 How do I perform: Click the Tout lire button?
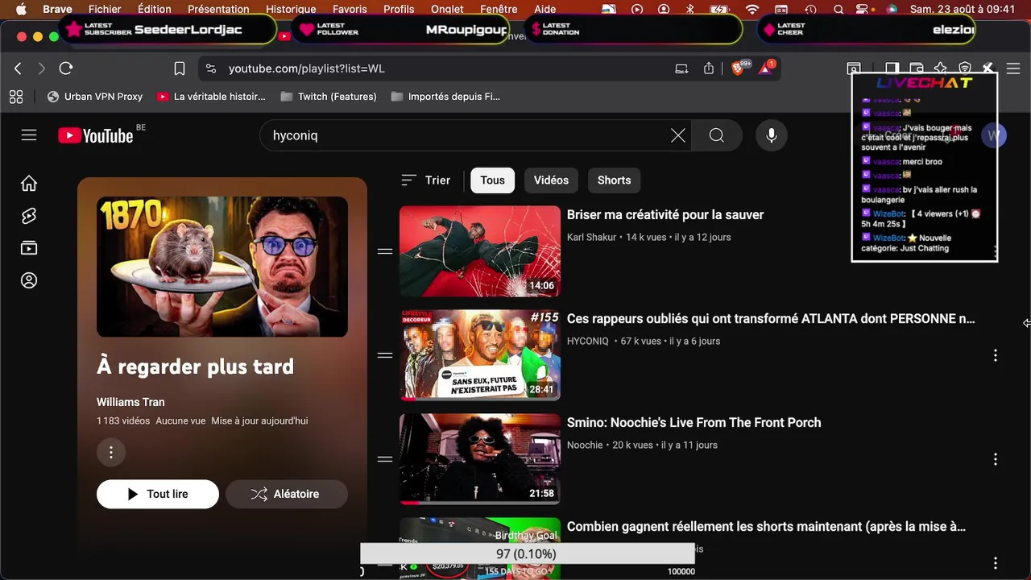click(x=158, y=495)
